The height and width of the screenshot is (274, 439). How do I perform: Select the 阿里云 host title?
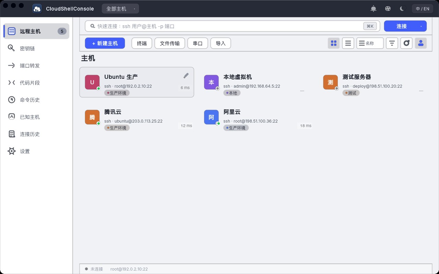coord(232,112)
